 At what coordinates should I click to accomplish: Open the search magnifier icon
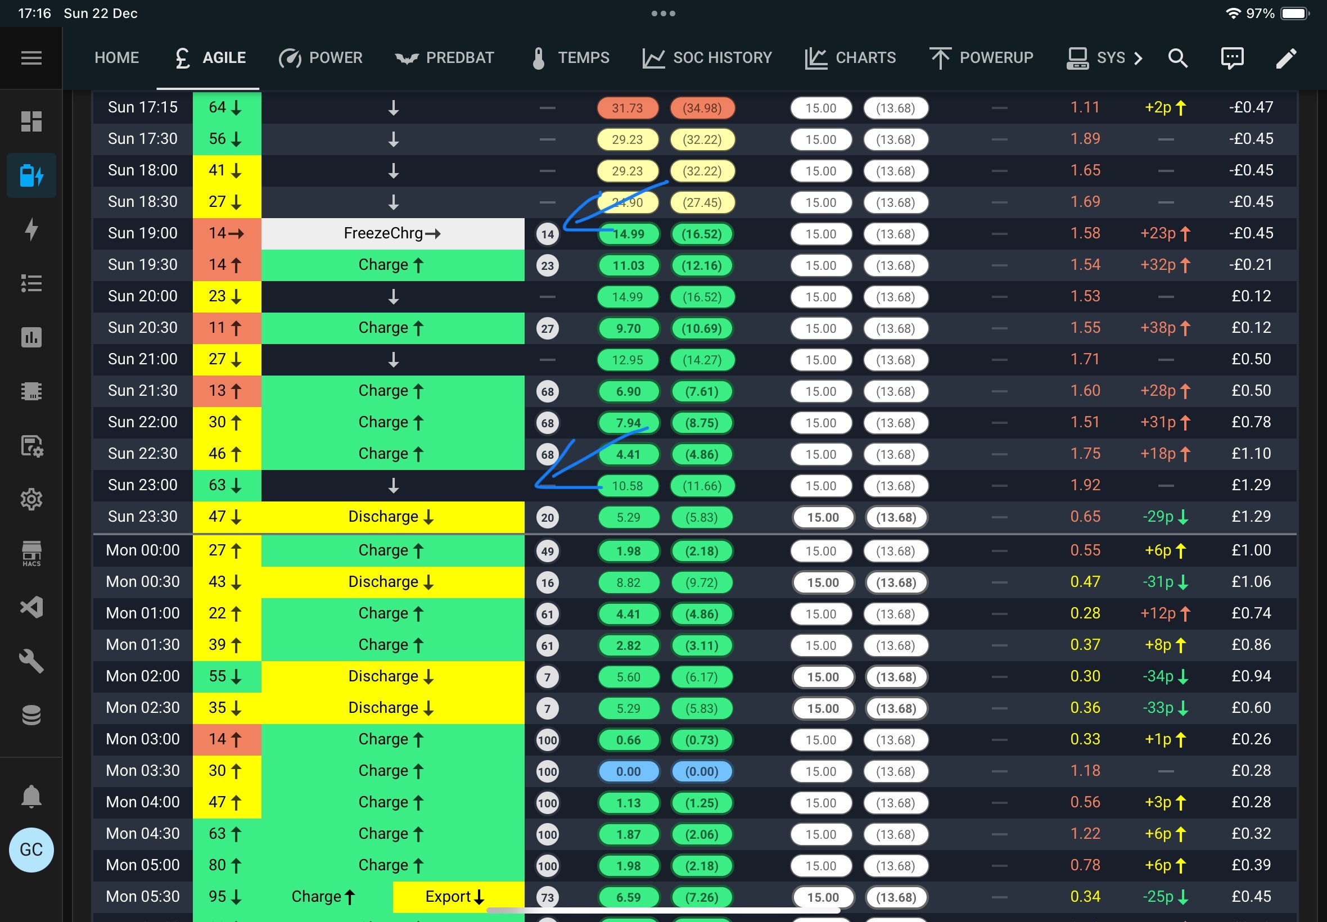tap(1178, 58)
